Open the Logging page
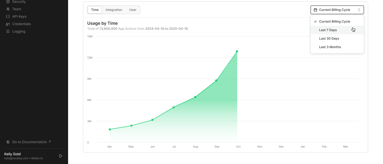 (19, 31)
